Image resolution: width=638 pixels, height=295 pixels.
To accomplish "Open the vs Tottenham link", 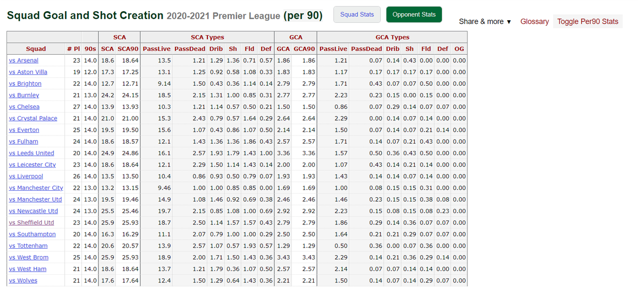I will point(28,246).
